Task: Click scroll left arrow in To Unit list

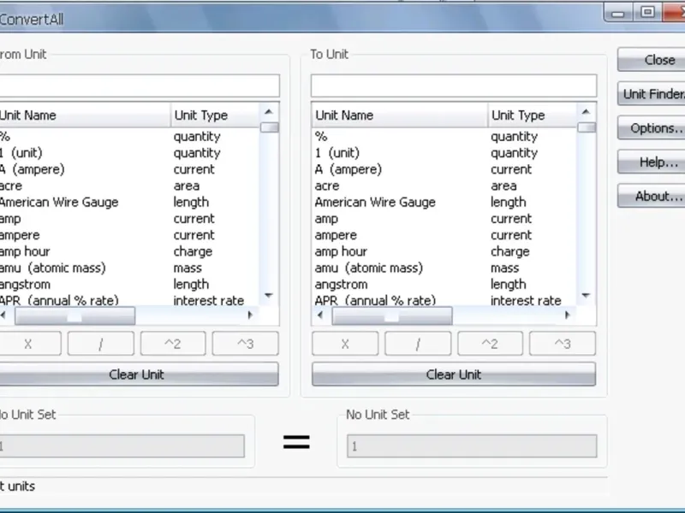Action: point(320,315)
